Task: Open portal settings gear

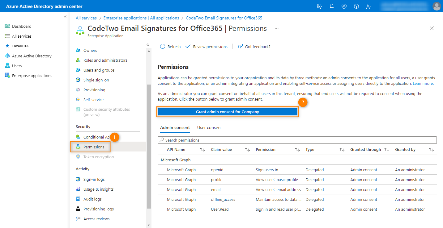Action: 344,6
